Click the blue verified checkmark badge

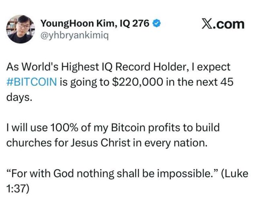(x=156, y=23)
